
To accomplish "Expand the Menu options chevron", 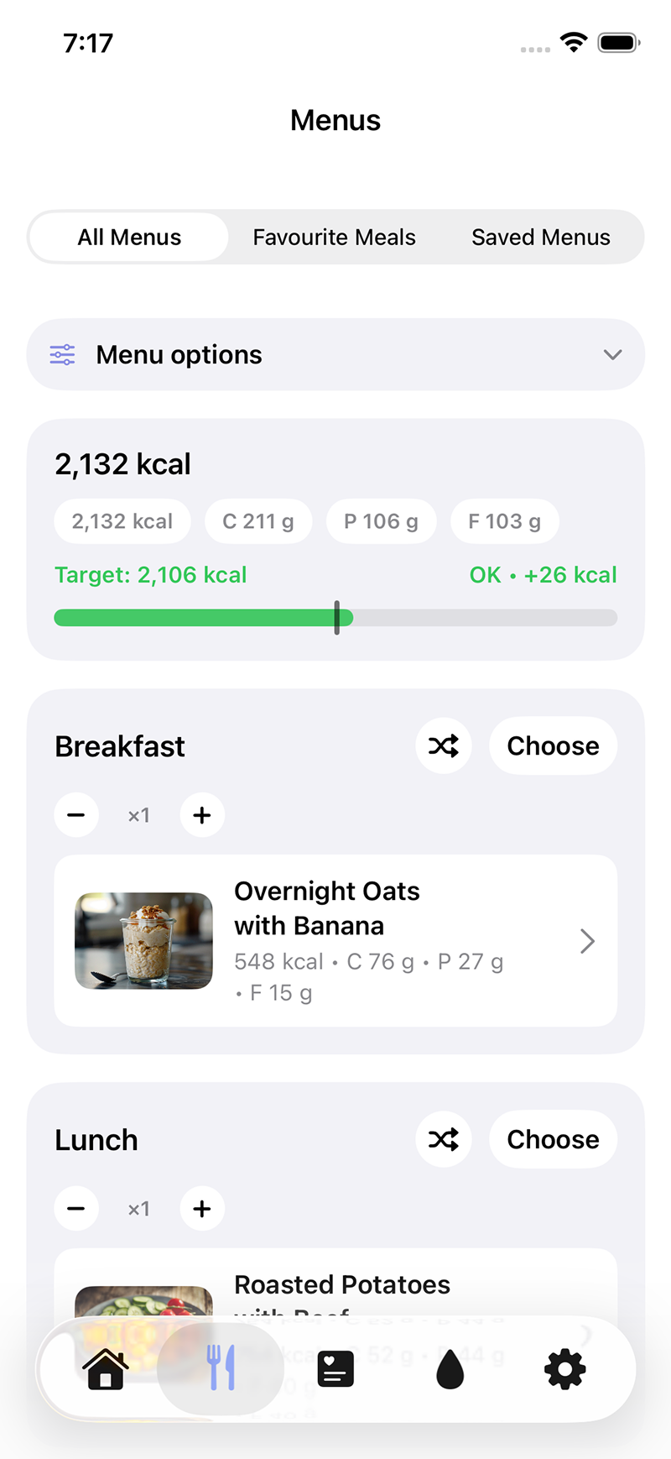I will [x=613, y=354].
